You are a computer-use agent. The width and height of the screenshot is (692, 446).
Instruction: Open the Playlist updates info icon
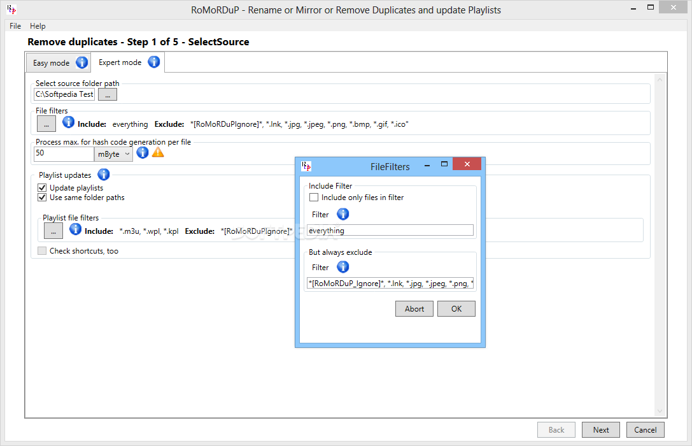(x=104, y=175)
